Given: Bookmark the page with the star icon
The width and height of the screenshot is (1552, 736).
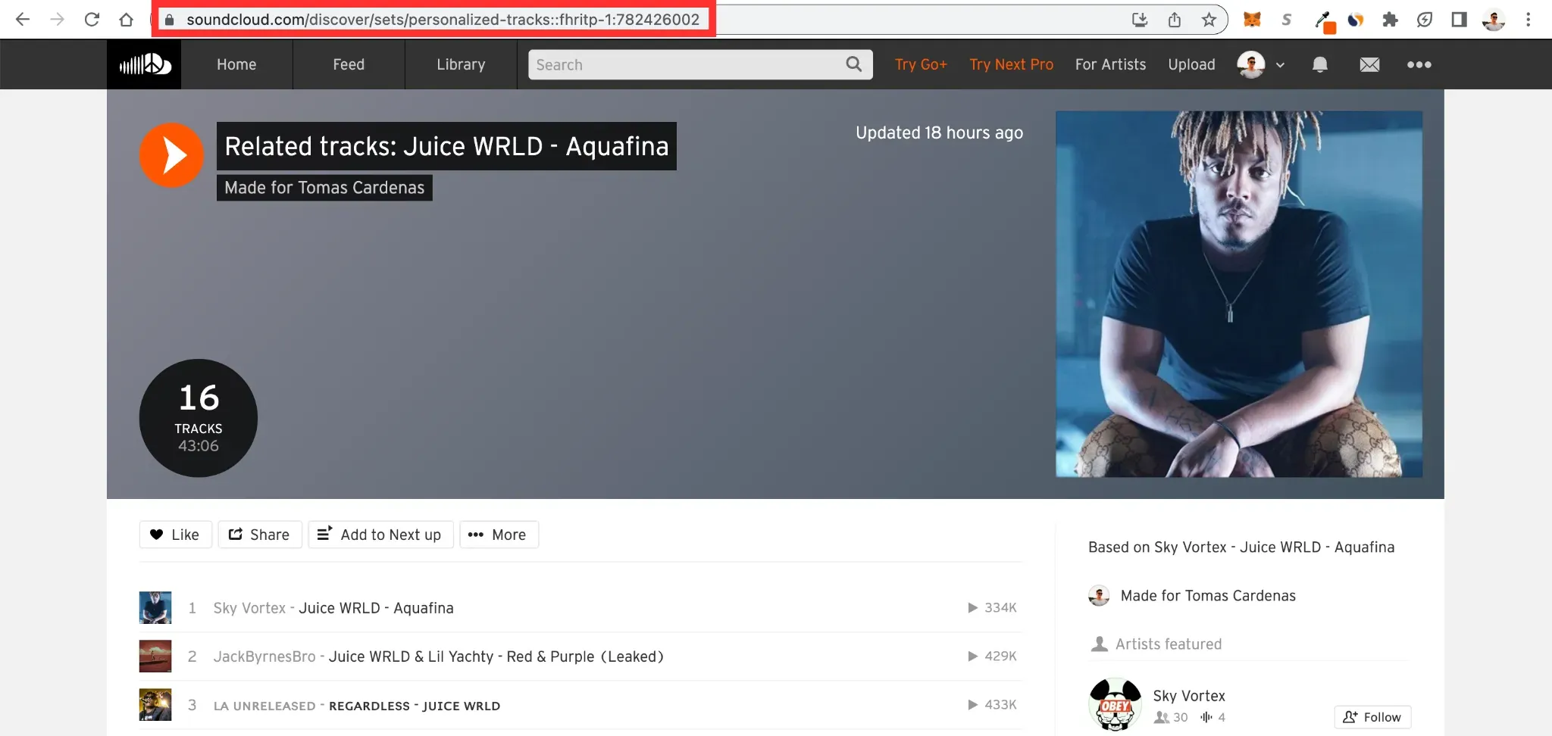Looking at the screenshot, I should pyautogui.click(x=1208, y=19).
